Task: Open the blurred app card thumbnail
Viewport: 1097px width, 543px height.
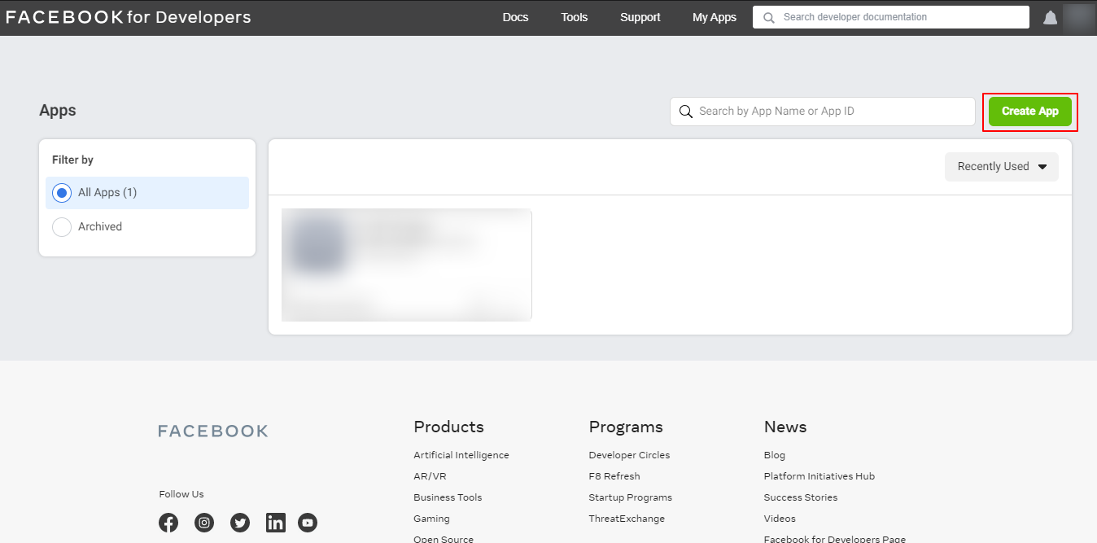Action: (407, 265)
